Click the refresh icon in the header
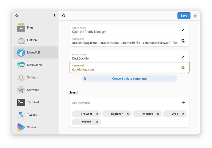The height and width of the screenshot is (148, 212). pyautogui.click(x=64, y=16)
